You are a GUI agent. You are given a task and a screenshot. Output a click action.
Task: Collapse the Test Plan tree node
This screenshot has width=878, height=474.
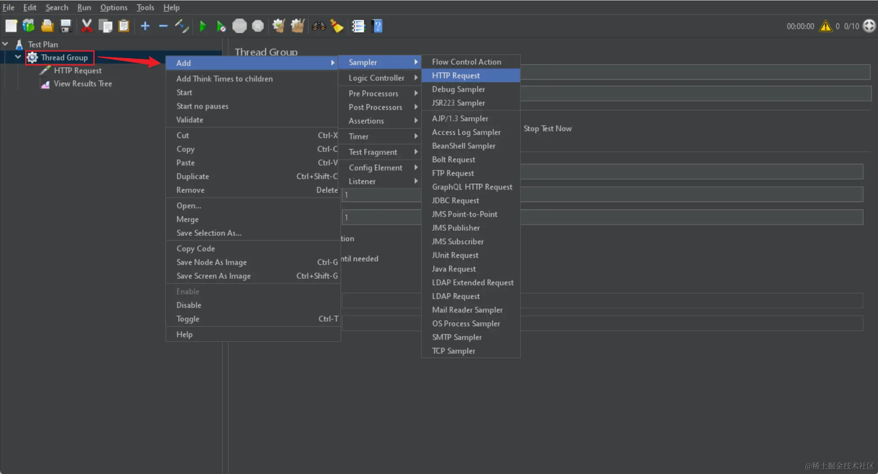6,44
